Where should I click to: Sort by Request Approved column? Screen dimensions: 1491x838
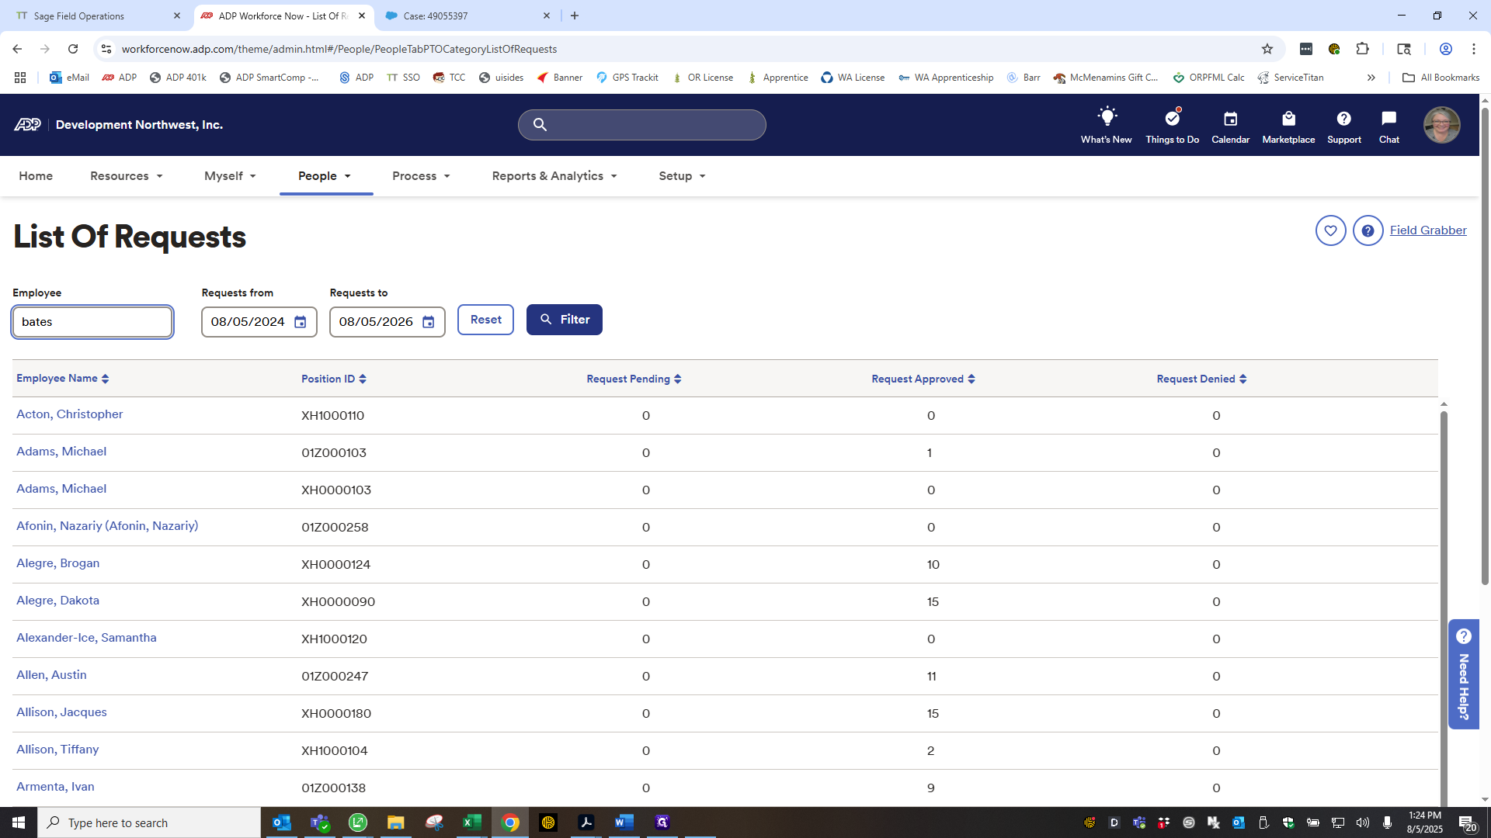tap(923, 379)
